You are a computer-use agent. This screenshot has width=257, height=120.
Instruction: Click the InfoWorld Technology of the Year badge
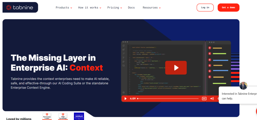pyautogui.click(x=79, y=116)
